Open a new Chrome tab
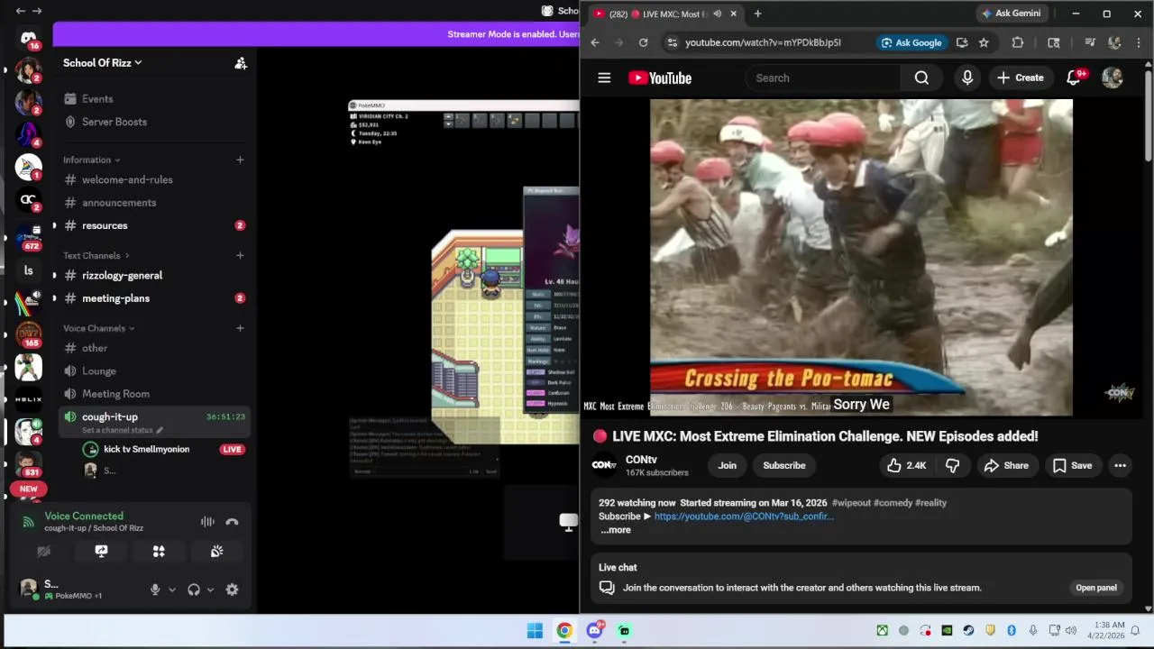The height and width of the screenshot is (649, 1154). pyautogui.click(x=757, y=14)
